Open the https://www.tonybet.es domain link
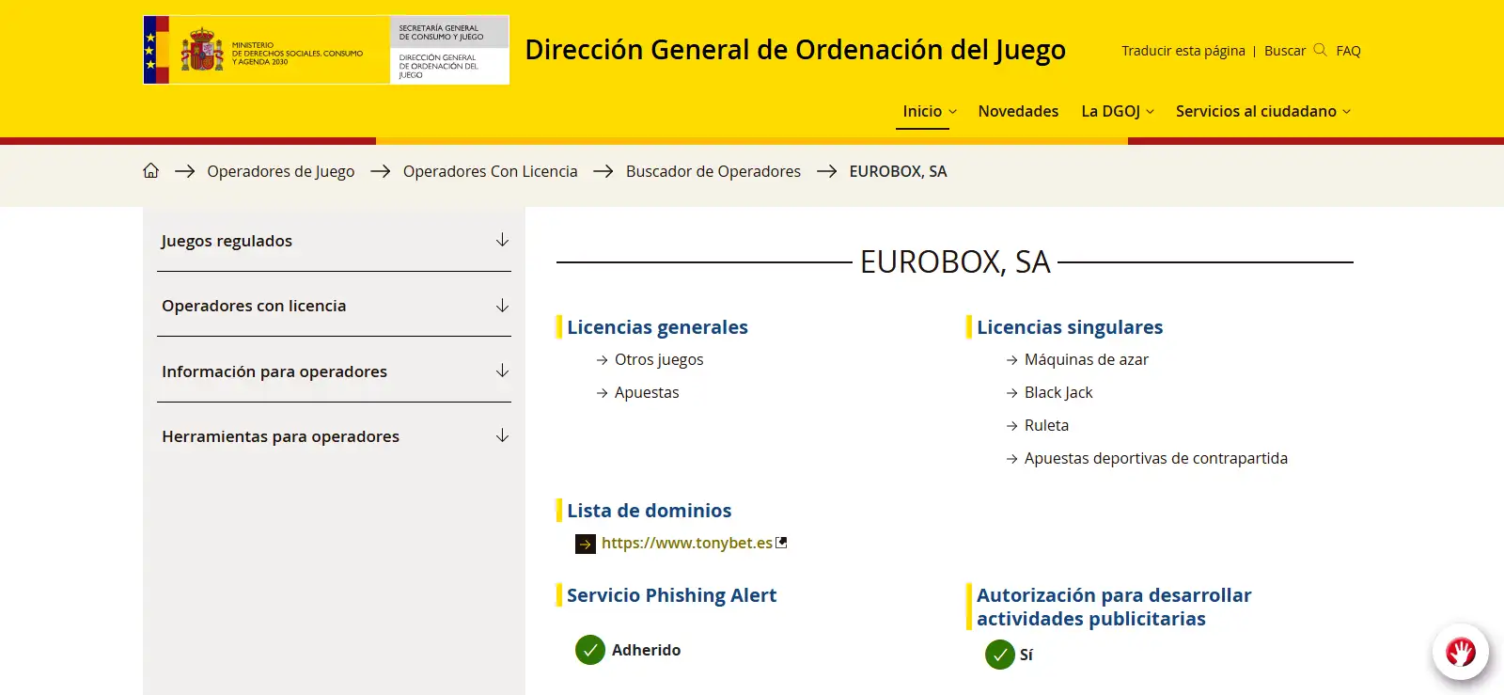The width and height of the screenshot is (1504, 695). click(x=686, y=543)
